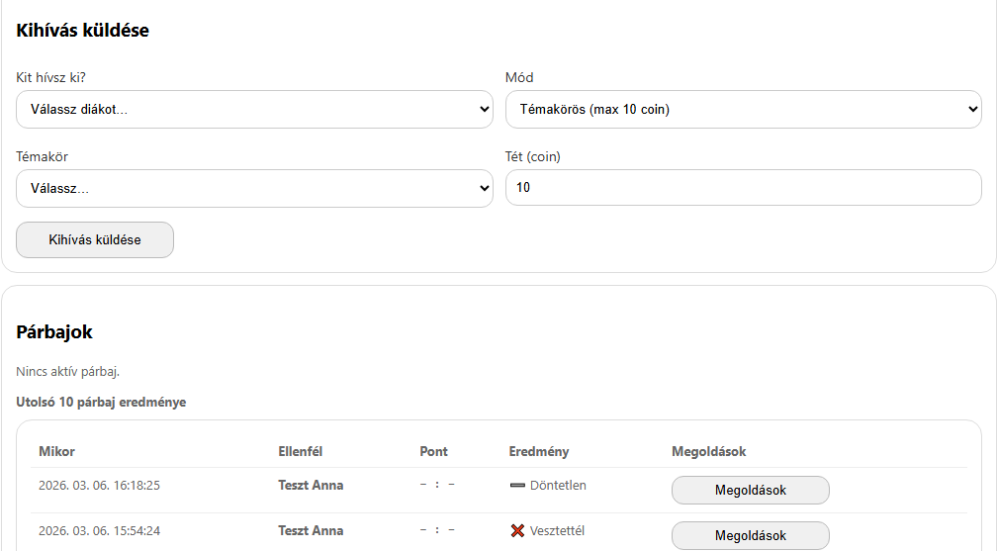
Task: Click the Tét (coin) input field
Action: [743, 187]
